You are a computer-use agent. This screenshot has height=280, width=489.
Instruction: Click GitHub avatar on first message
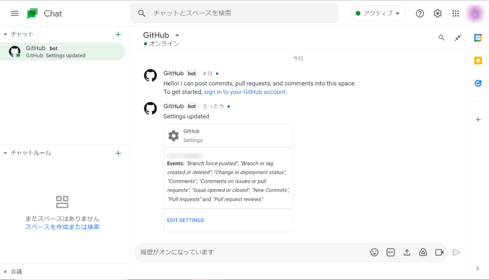point(150,75)
